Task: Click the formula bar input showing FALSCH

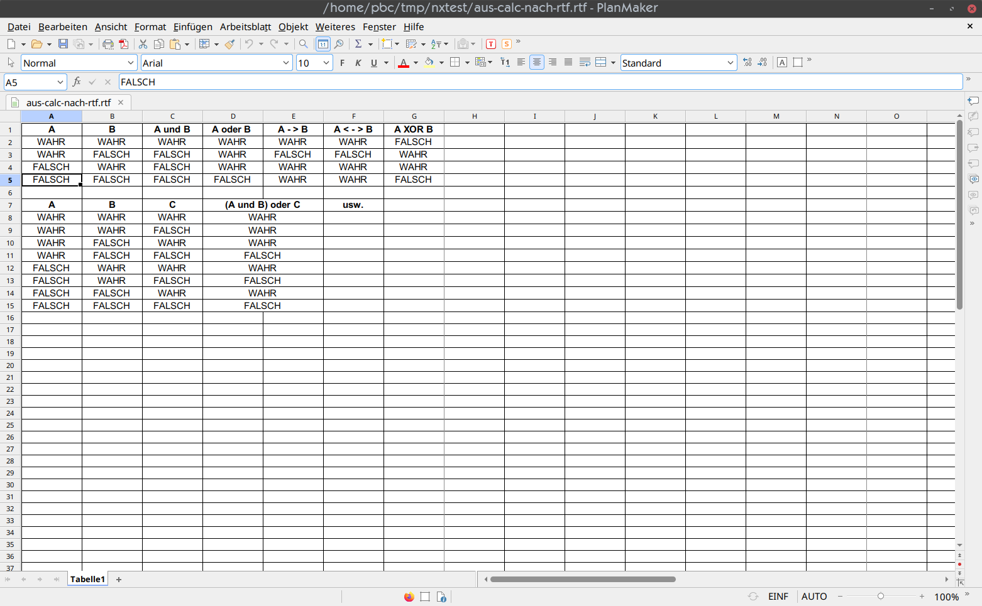Action: pyautogui.click(x=541, y=82)
